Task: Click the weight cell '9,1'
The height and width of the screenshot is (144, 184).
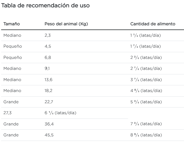Action: (x=47, y=68)
